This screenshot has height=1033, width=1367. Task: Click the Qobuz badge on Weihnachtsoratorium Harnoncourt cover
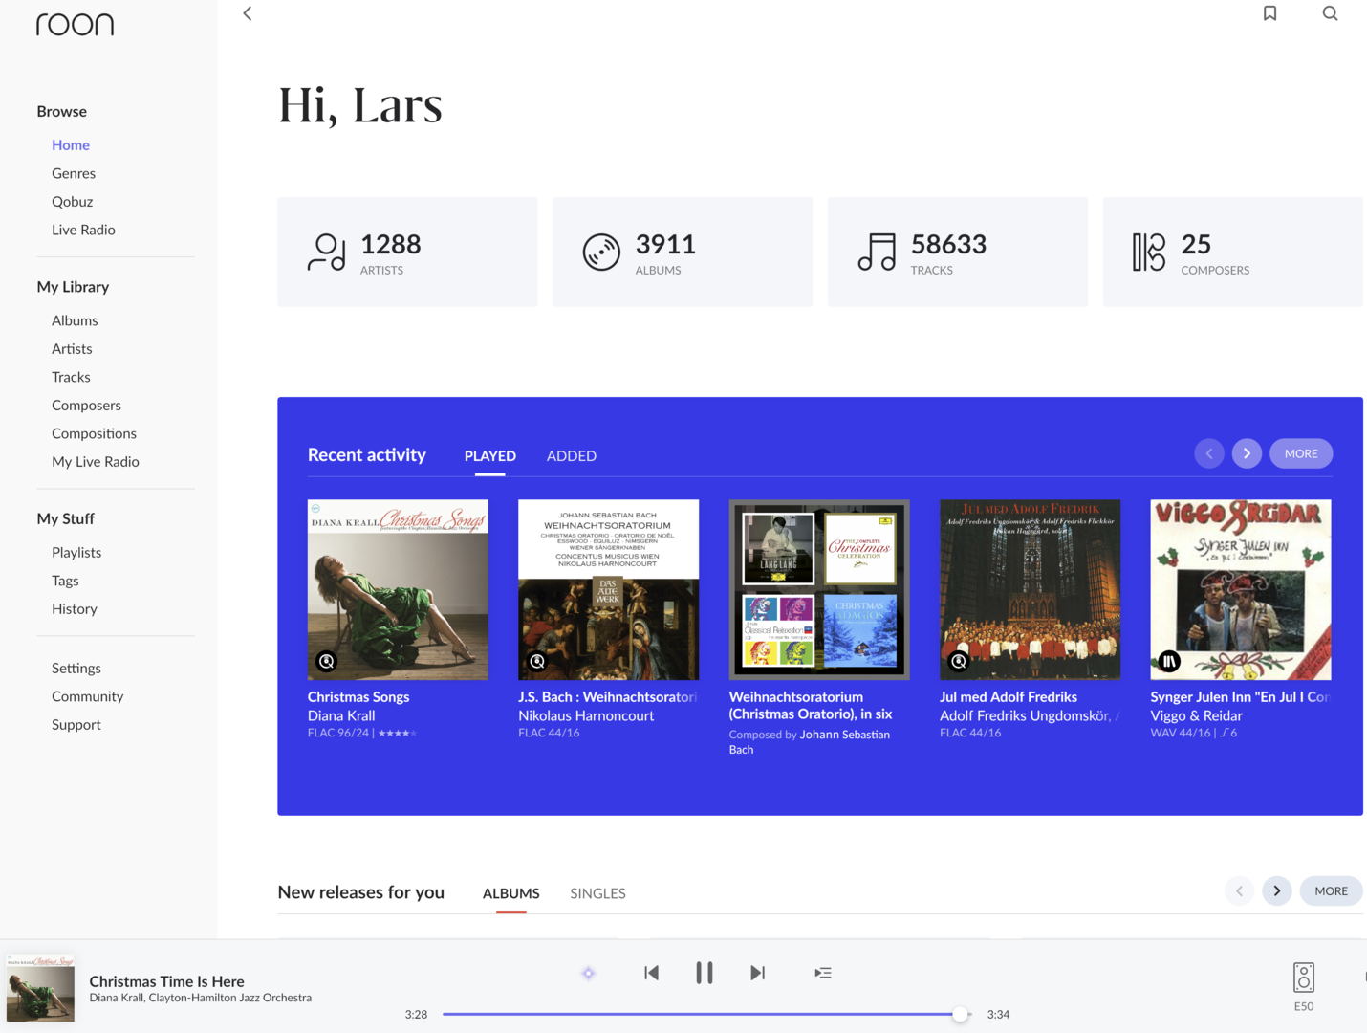pos(537,661)
